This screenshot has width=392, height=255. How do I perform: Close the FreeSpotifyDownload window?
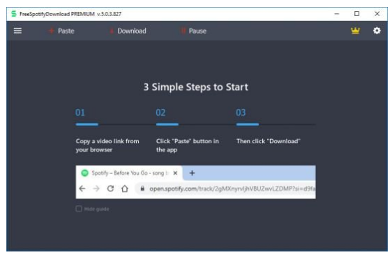point(377,14)
